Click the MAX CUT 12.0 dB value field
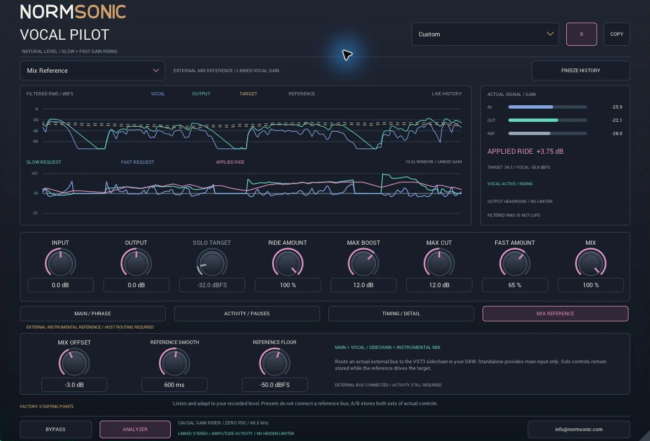Image resolution: width=650 pixels, height=441 pixels. (x=439, y=285)
